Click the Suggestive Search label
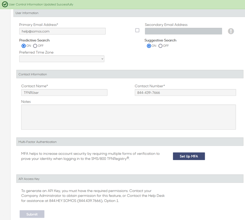The image size is (245, 220). pos(160,40)
